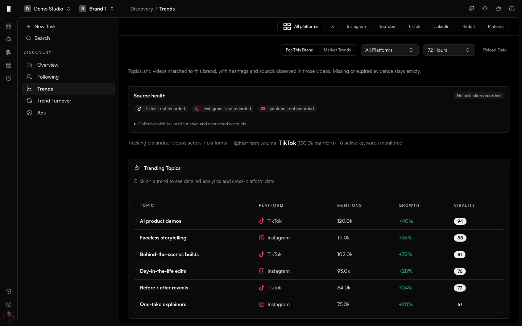Open the 72 Hours time range dropdown
522x326 pixels.
[x=449, y=50]
